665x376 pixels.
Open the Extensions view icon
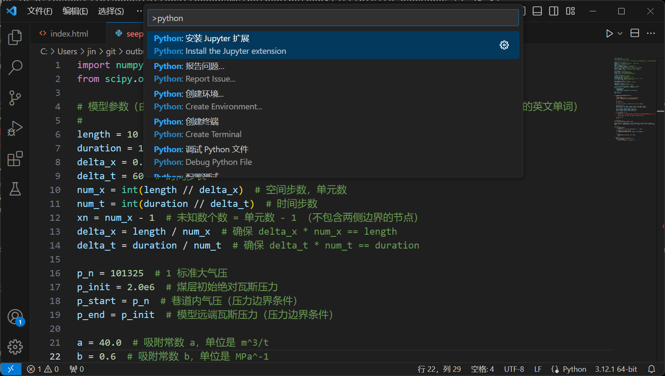[15, 159]
